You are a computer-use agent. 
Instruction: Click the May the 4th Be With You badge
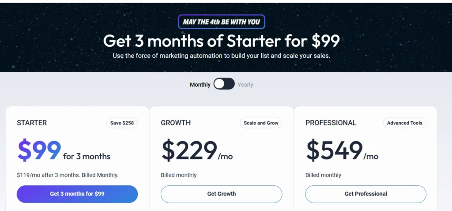pos(222,22)
